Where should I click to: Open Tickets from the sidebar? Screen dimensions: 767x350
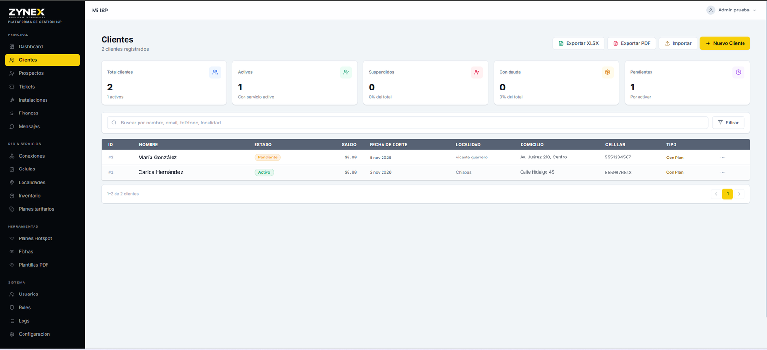tap(42, 87)
